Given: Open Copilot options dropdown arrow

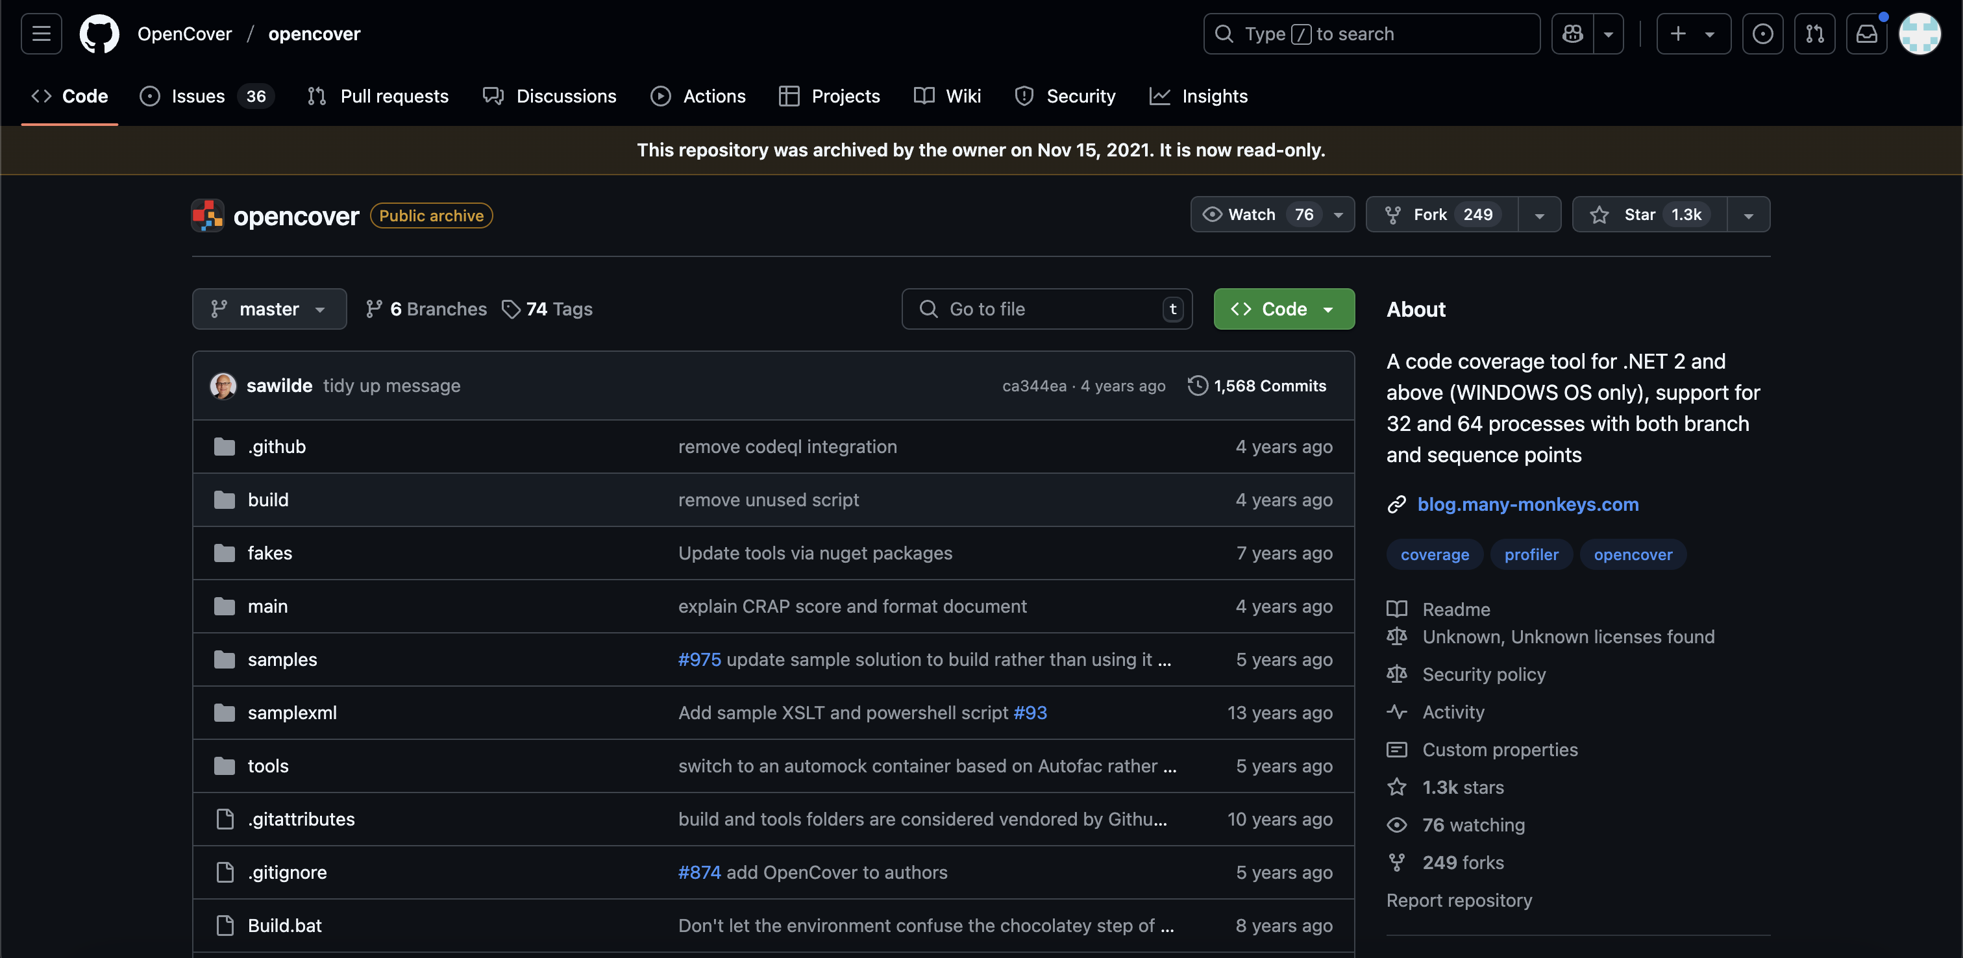Looking at the screenshot, I should tap(1608, 34).
